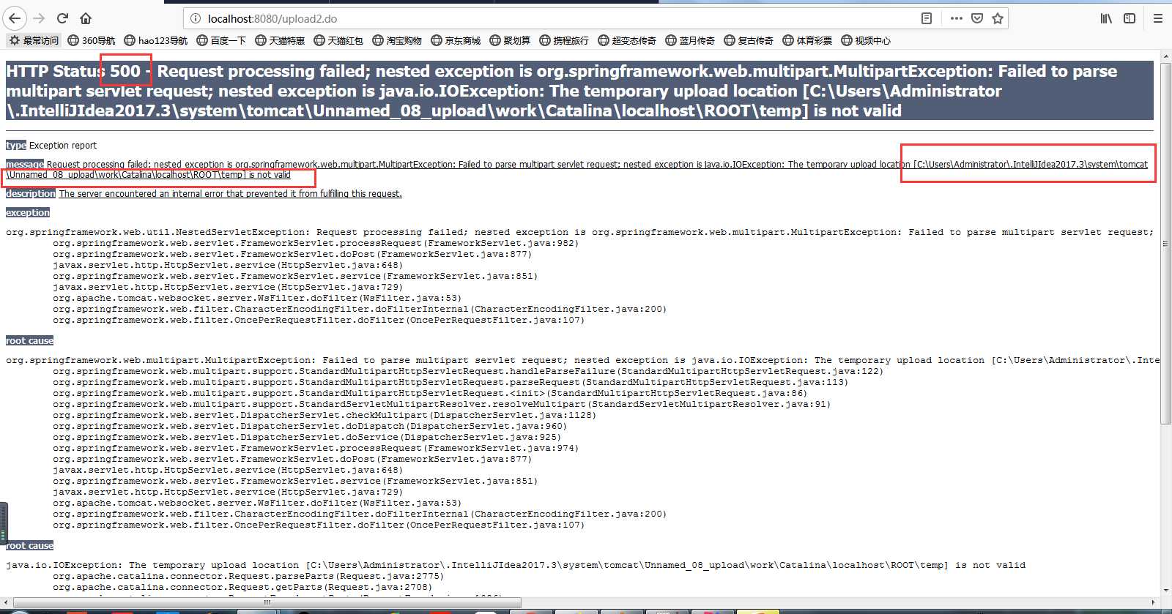Click the java.io.IOException root cause line
The width and height of the screenshot is (1172, 614).
click(x=516, y=565)
